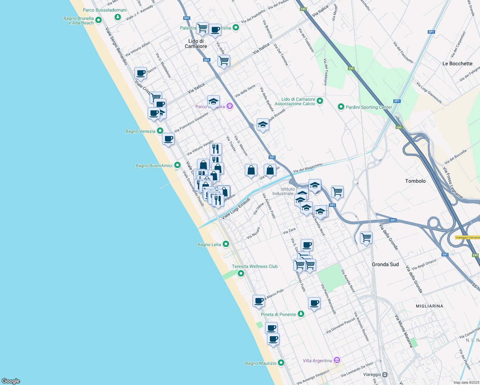This screenshot has width=480, height=385.
Task: Open cafe marker near Via Zara
Action: [x=307, y=245]
